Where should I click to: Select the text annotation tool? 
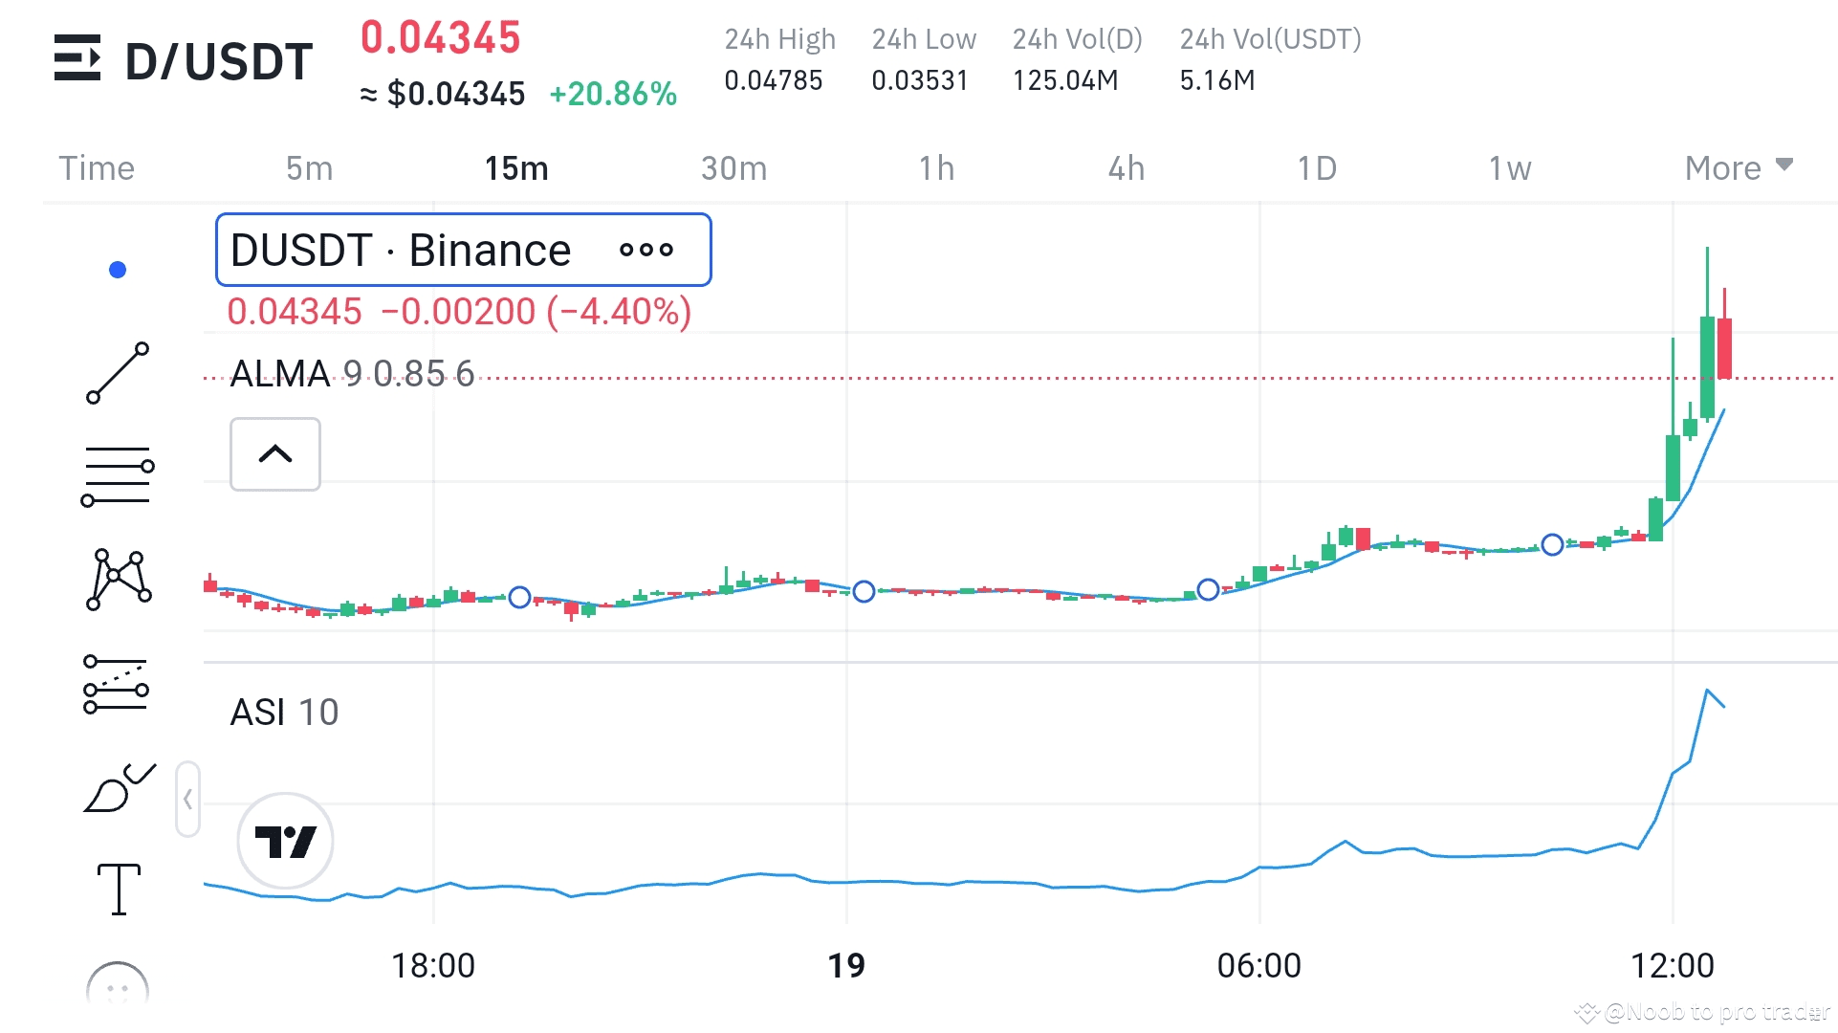(x=119, y=890)
